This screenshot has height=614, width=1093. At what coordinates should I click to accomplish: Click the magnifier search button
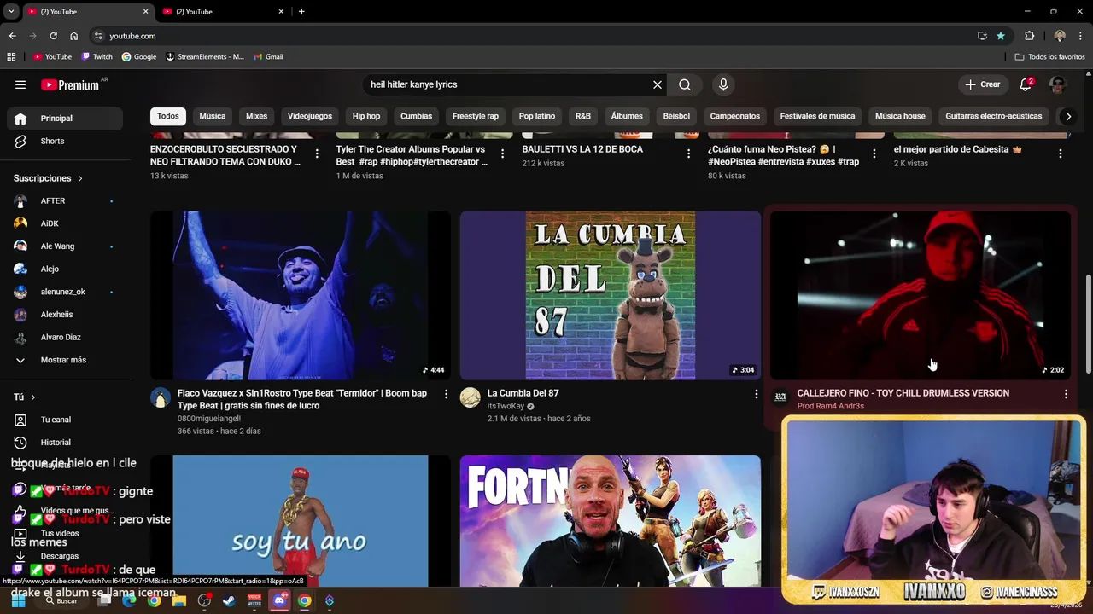[685, 84]
